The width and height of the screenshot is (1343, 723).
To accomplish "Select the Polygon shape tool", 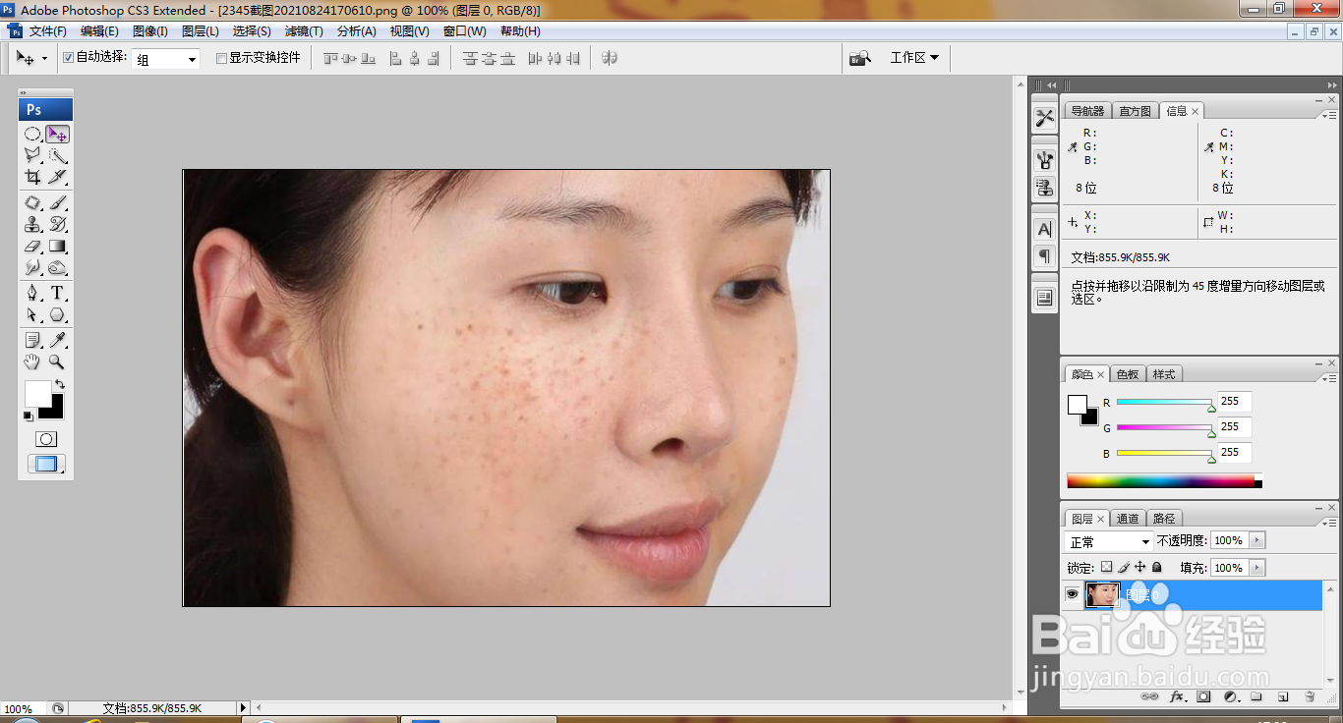I will [58, 314].
